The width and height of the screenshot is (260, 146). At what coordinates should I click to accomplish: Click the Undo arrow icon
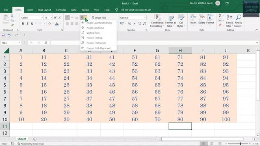[x=9, y=35]
